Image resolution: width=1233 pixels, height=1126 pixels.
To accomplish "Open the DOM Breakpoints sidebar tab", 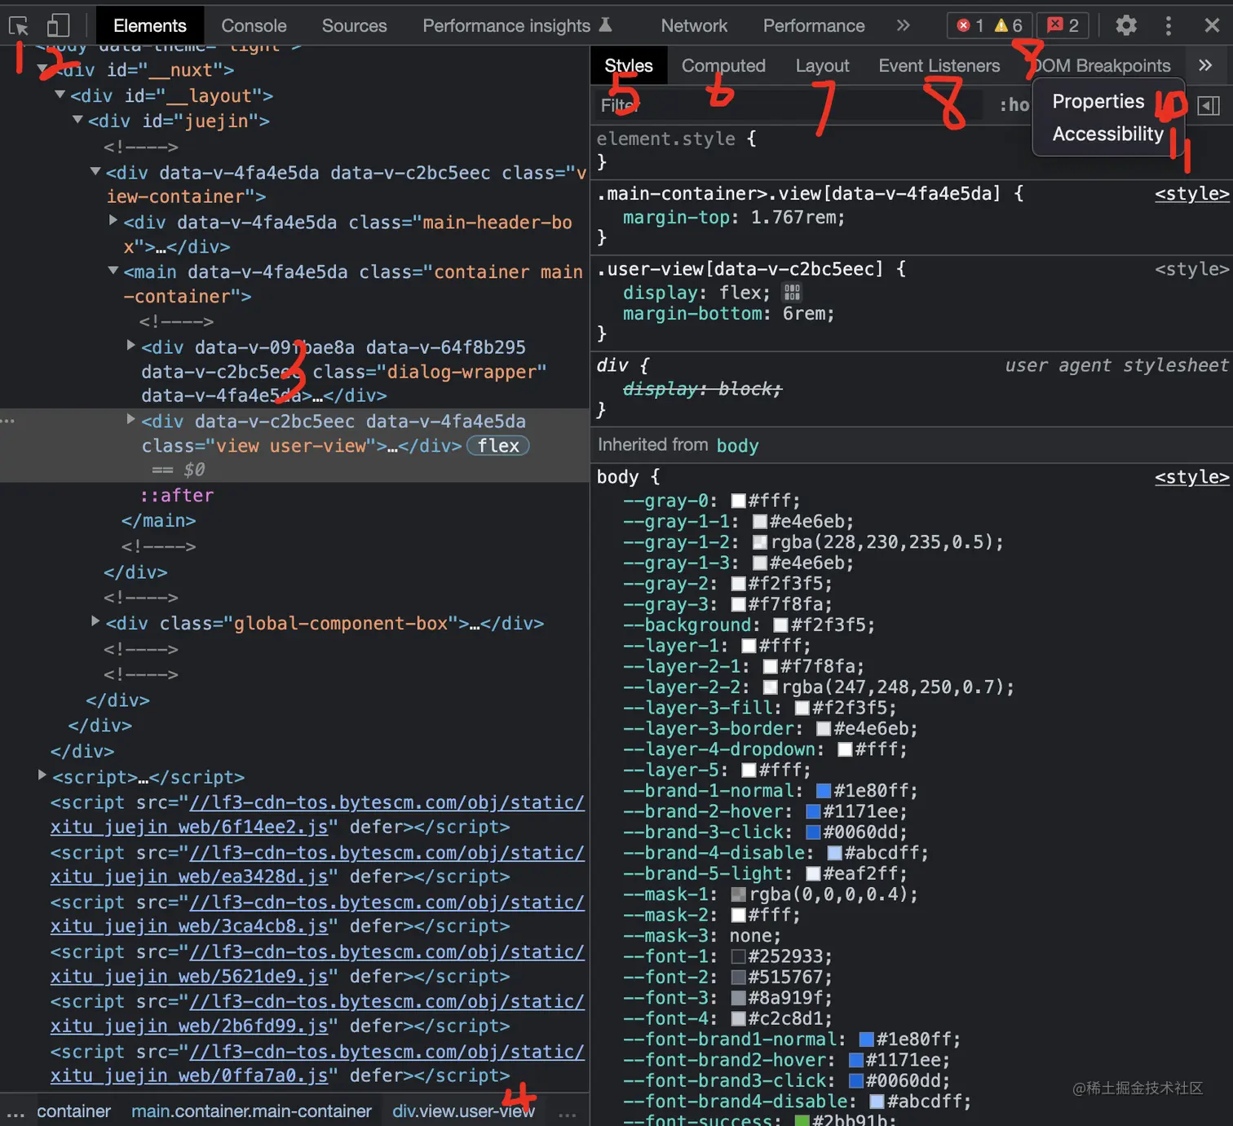I will pos(1100,65).
